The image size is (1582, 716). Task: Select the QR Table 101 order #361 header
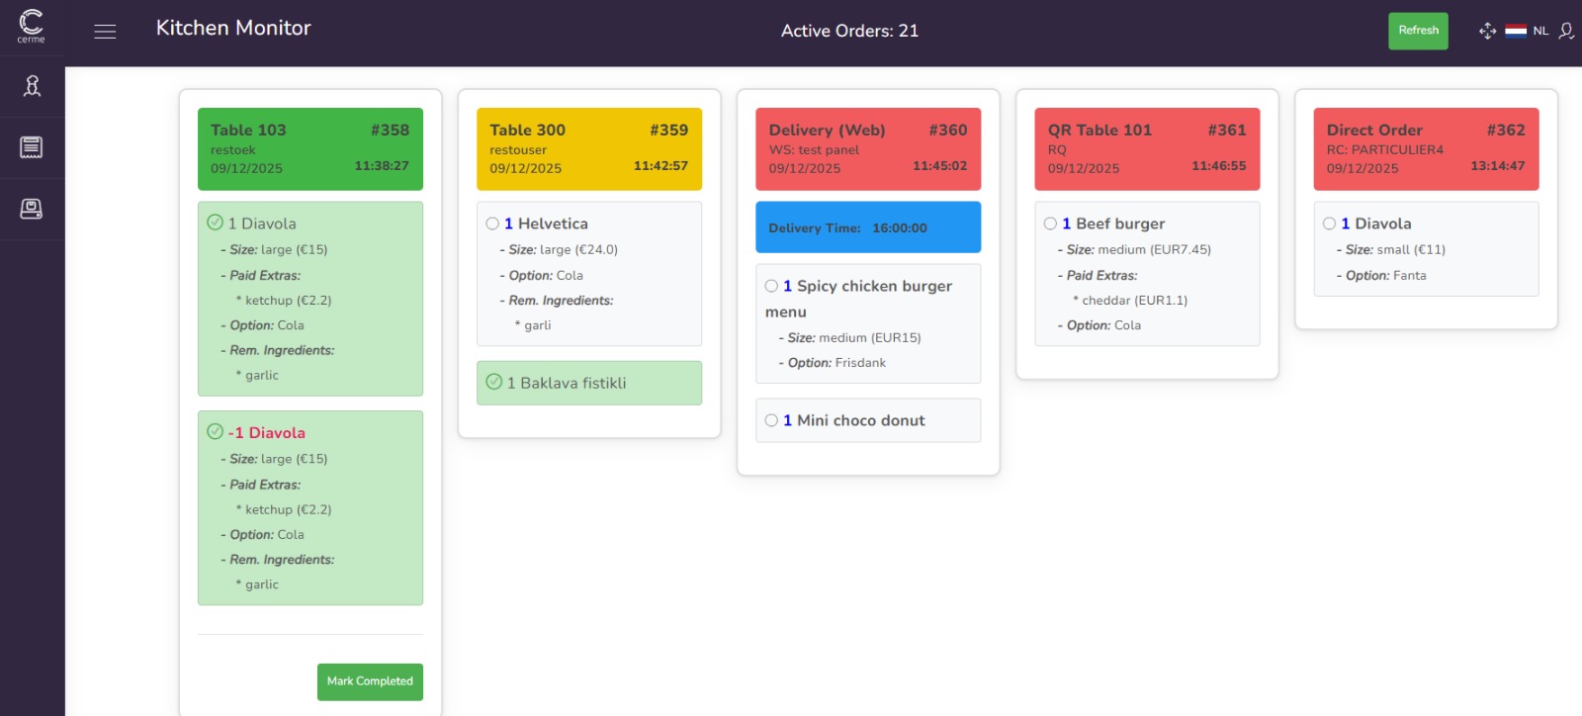1147,148
